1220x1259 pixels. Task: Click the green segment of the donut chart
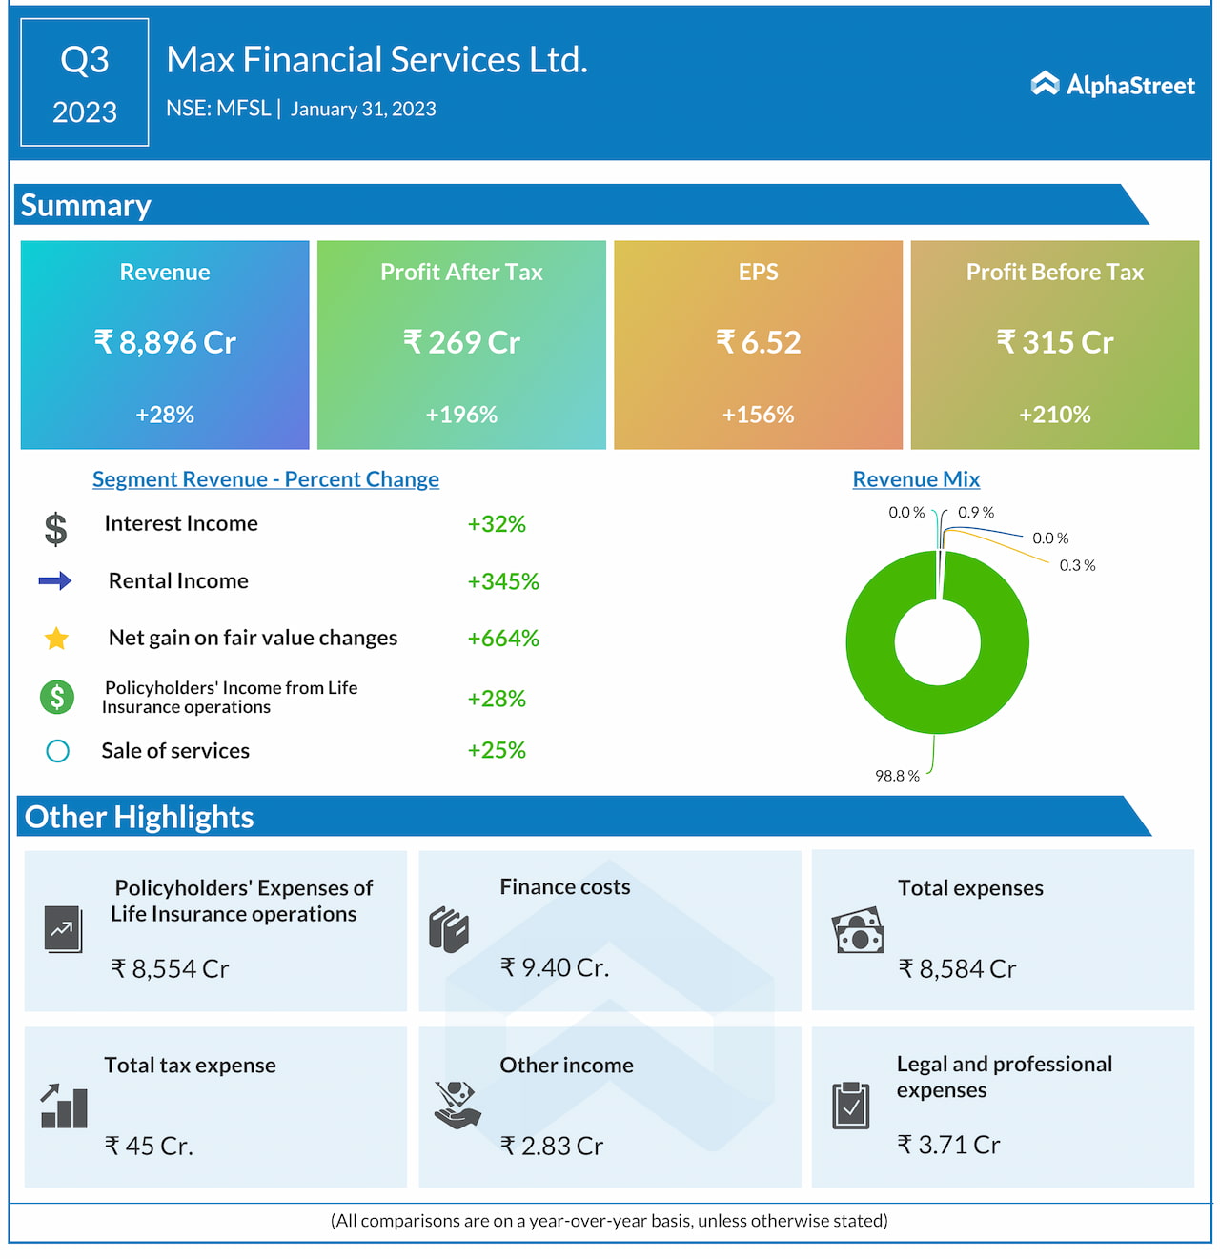click(1003, 667)
